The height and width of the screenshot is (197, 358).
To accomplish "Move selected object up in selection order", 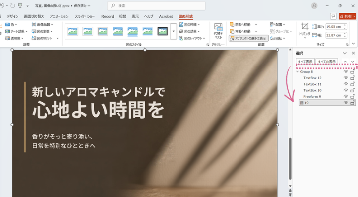I will pos(345,62).
